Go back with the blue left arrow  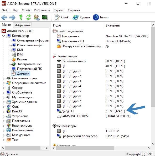[x=4, y=17]
